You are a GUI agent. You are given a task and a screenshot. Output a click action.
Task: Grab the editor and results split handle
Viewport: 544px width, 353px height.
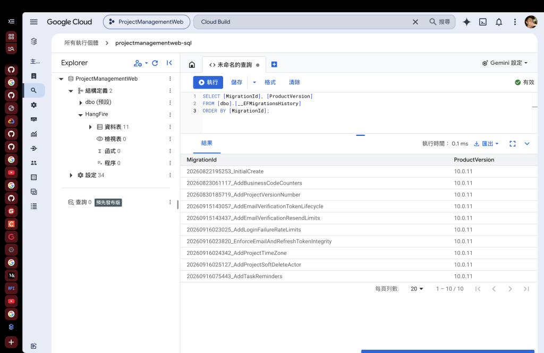[x=361, y=135]
